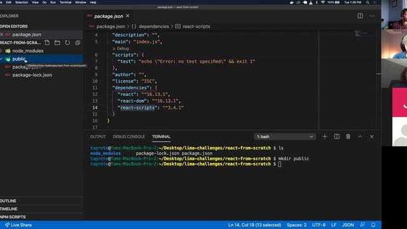The image size is (407, 229).
Task: Open cursor position Ln 14, Col 19
Action: (254, 225)
